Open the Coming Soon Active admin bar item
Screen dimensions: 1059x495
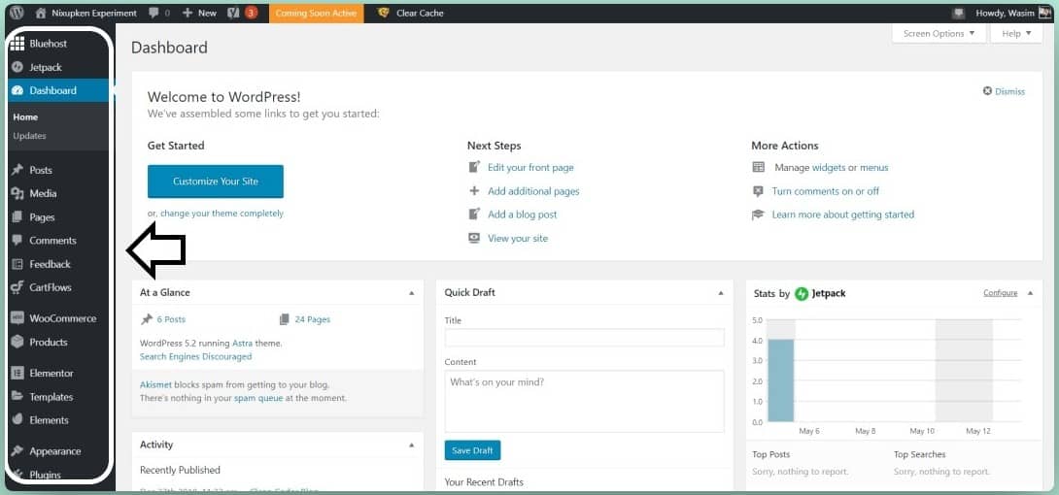click(316, 13)
